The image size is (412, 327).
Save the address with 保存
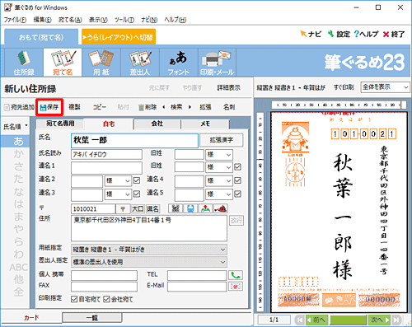click(49, 107)
